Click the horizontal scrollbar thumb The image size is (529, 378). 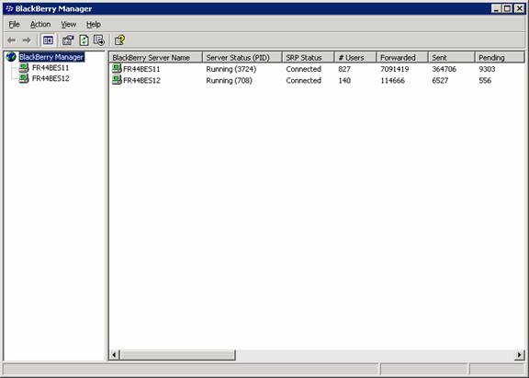point(178,355)
